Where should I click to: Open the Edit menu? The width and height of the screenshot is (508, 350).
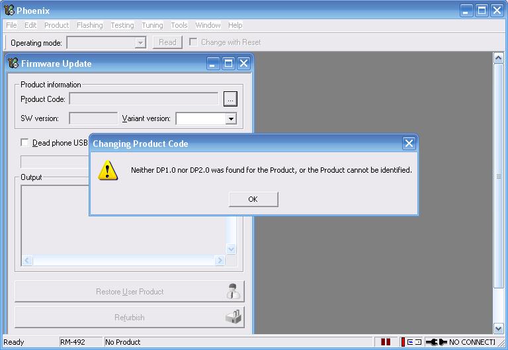point(30,25)
